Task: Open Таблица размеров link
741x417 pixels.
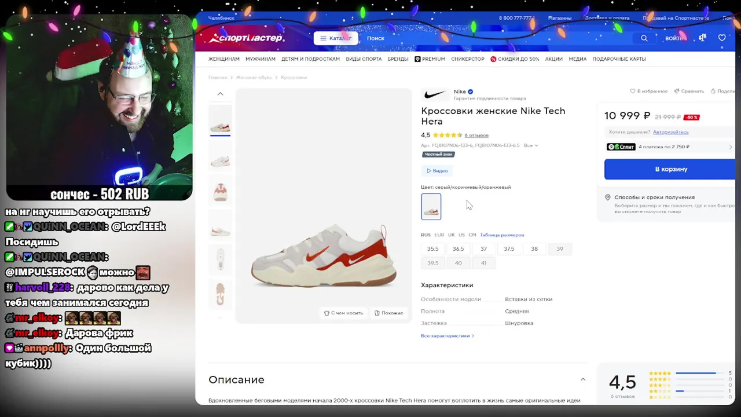Action: pyautogui.click(x=502, y=235)
